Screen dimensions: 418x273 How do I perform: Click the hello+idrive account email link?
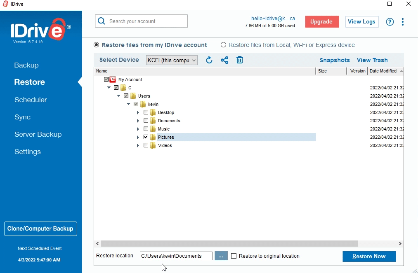click(x=273, y=19)
